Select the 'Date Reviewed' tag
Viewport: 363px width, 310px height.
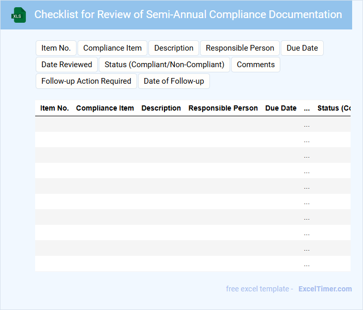pos(67,65)
